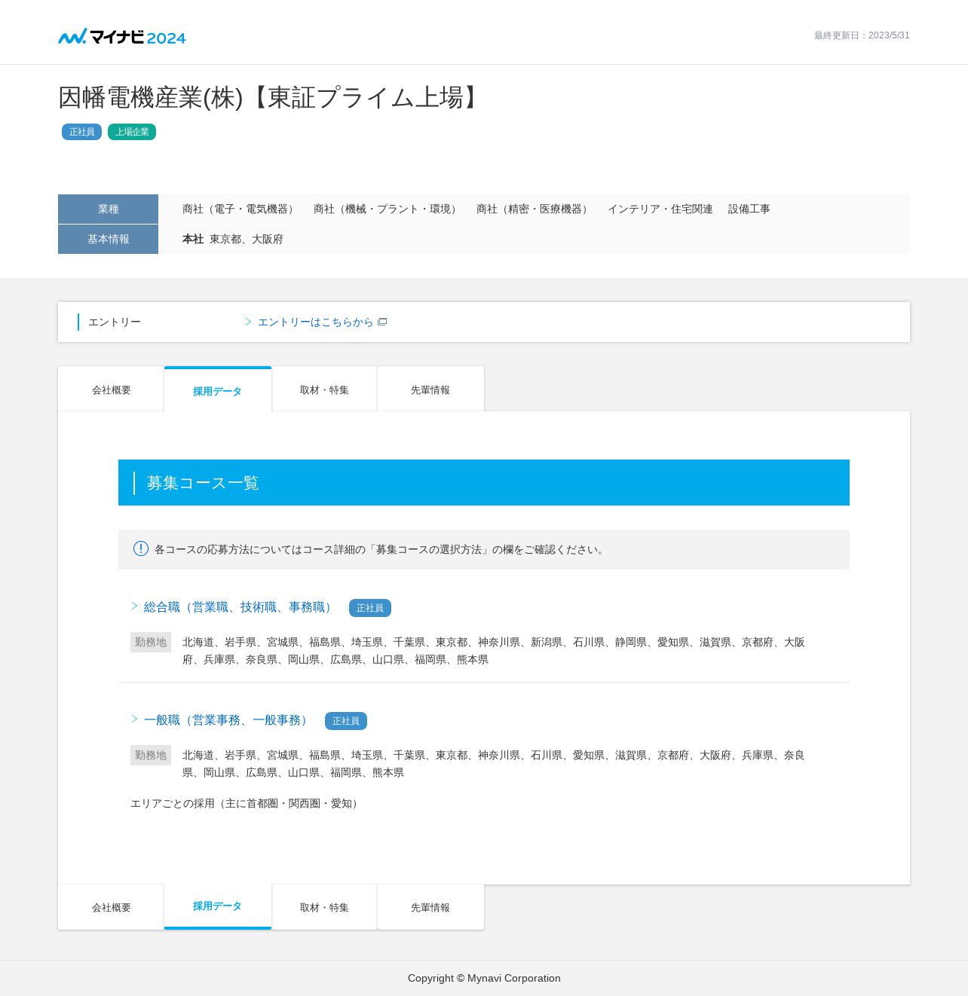Image resolution: width=968 pixels, height=996 pixels.
Task: Click インテリア・住宅関連 text
Action: coord(660,209)
